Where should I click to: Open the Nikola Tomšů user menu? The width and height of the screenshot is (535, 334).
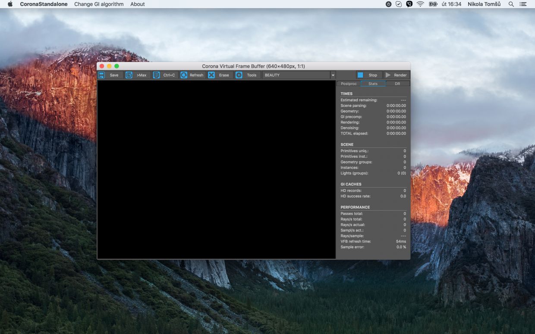(484, 4)
